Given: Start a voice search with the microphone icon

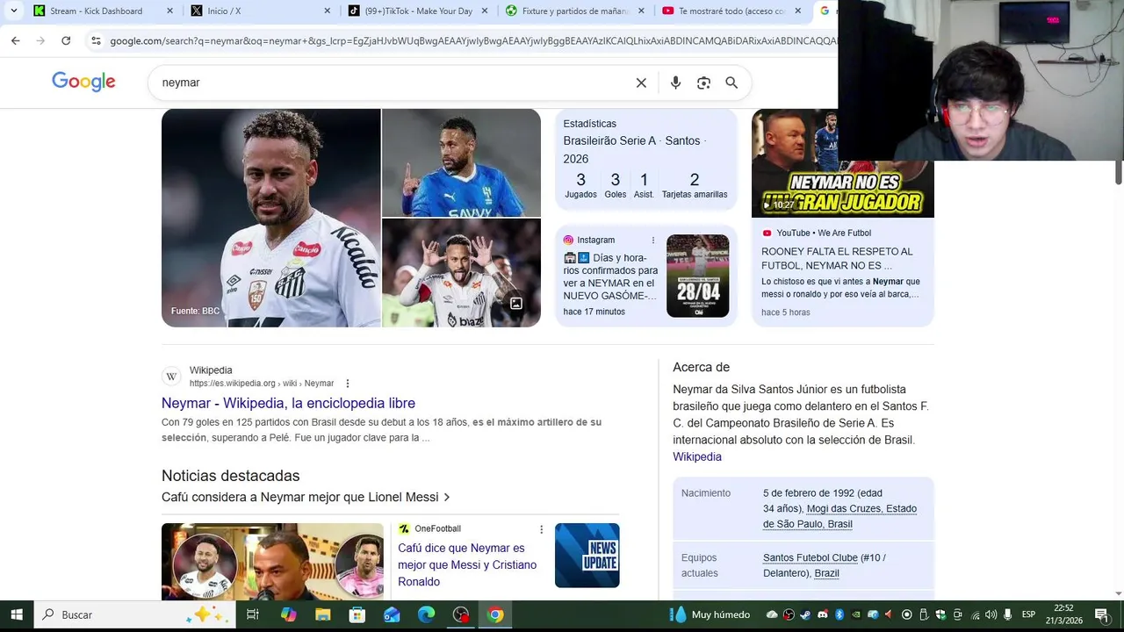Looking at the screenshot, I should [675, 83].
